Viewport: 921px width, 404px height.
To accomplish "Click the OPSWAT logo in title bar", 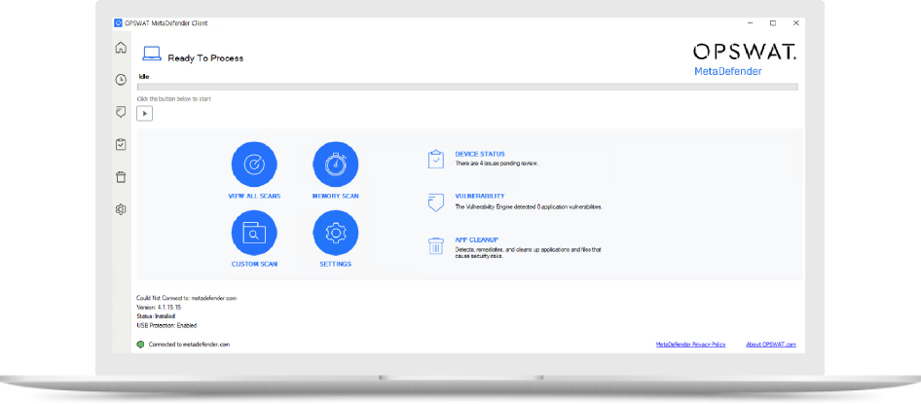I will pos(118,23).
